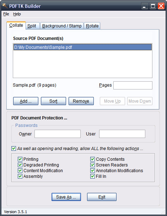This screenshot has width=167, height=216.
Task: Click the User password field
Action: 122,134
